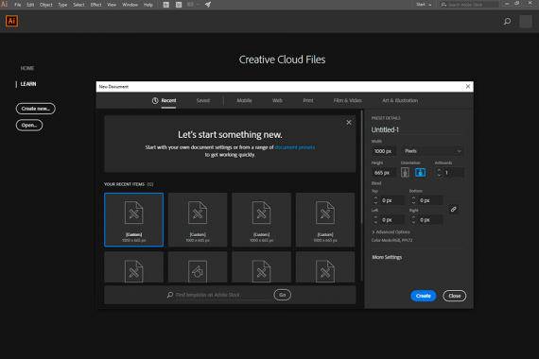The width and height of the screenshot is (539, 359).
Task: Click the Open... button
Action: coord(29,125)
